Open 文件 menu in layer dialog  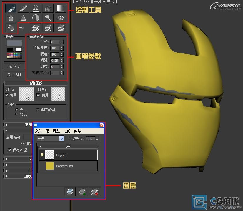point(39,131)
